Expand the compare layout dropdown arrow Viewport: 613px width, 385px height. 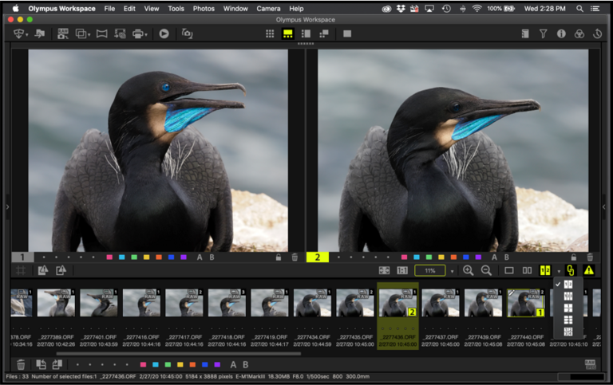click(558, 271)
